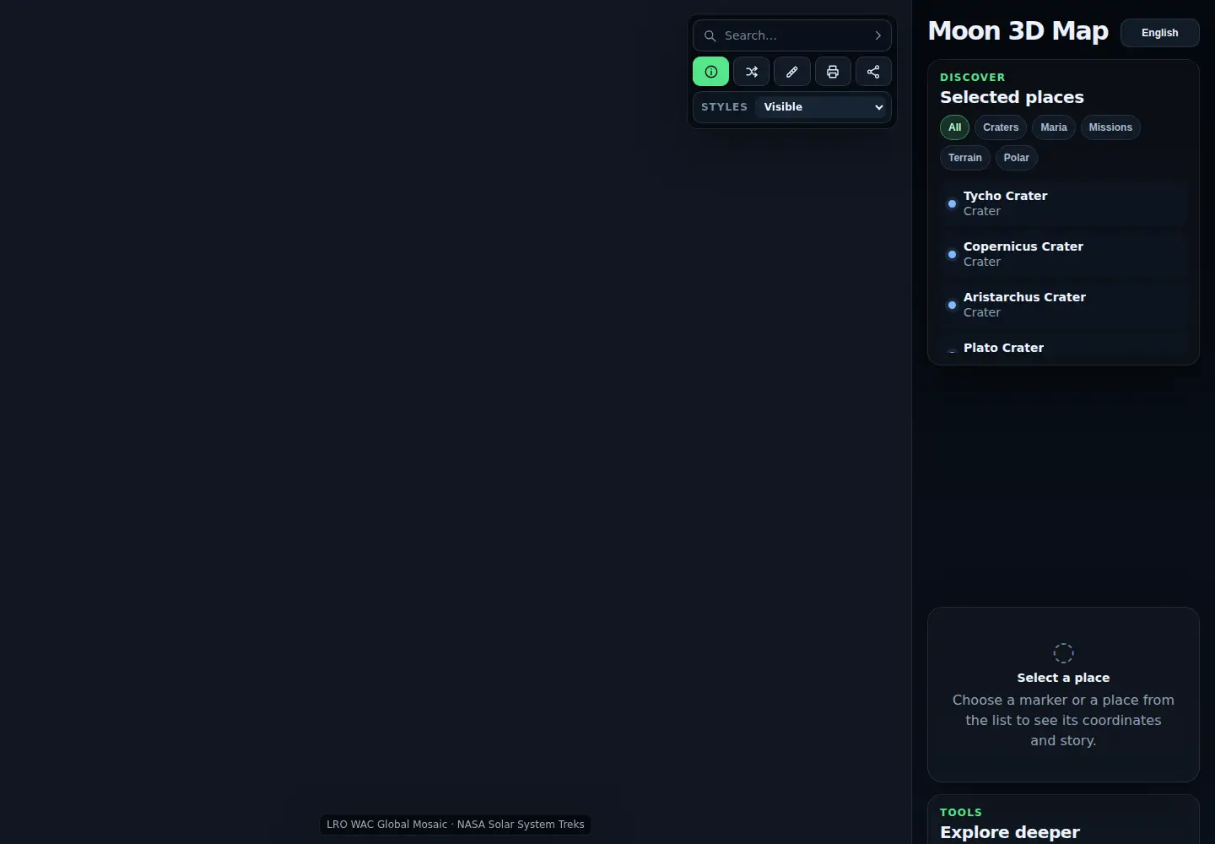
Task: Click the DISCOVER section label
Action: pos(972,77)
